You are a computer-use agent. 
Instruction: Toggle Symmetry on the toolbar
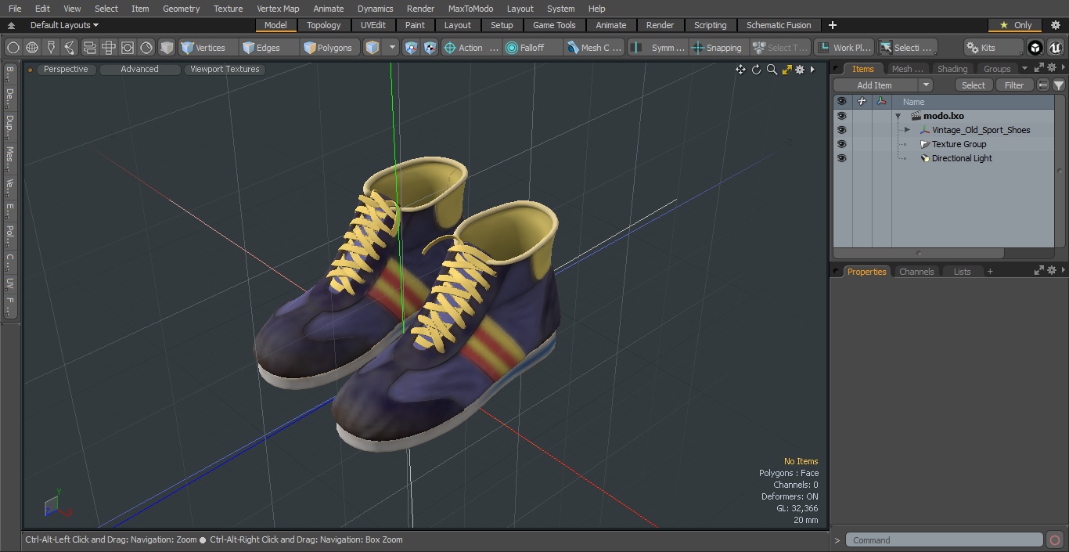point(659,48)
